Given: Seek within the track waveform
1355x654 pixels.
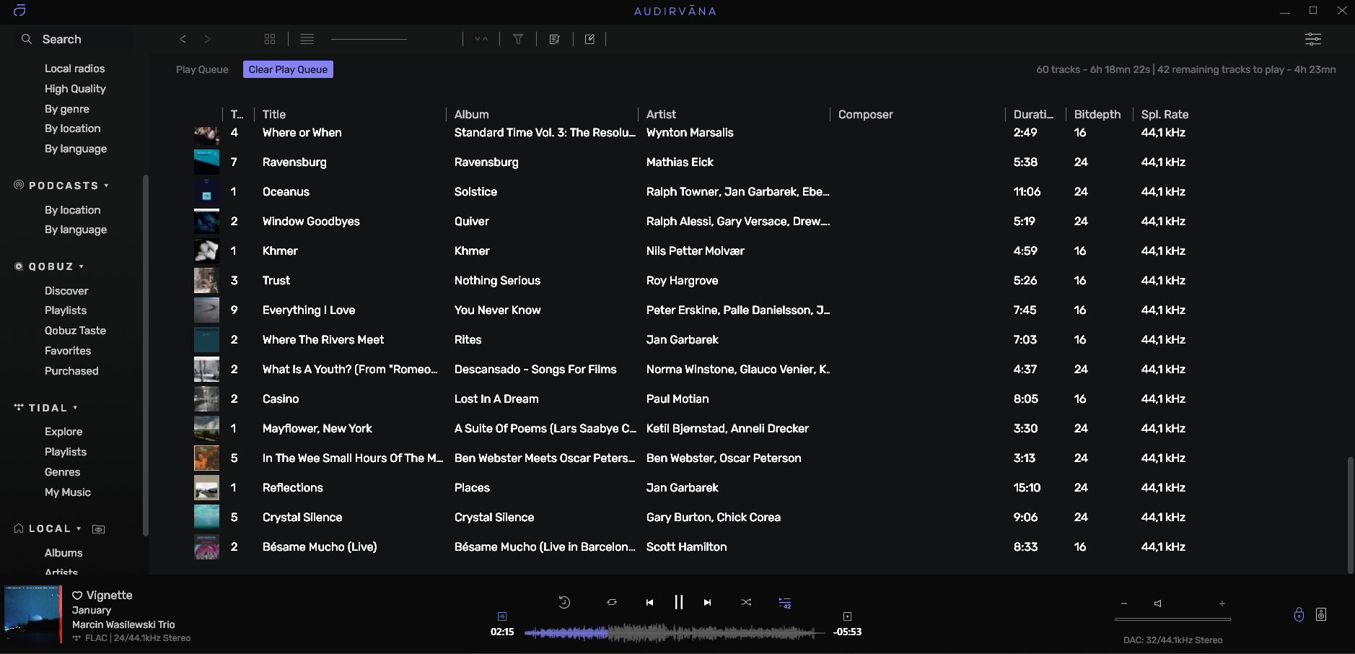Looking at the screenshot, I should 675,633.
